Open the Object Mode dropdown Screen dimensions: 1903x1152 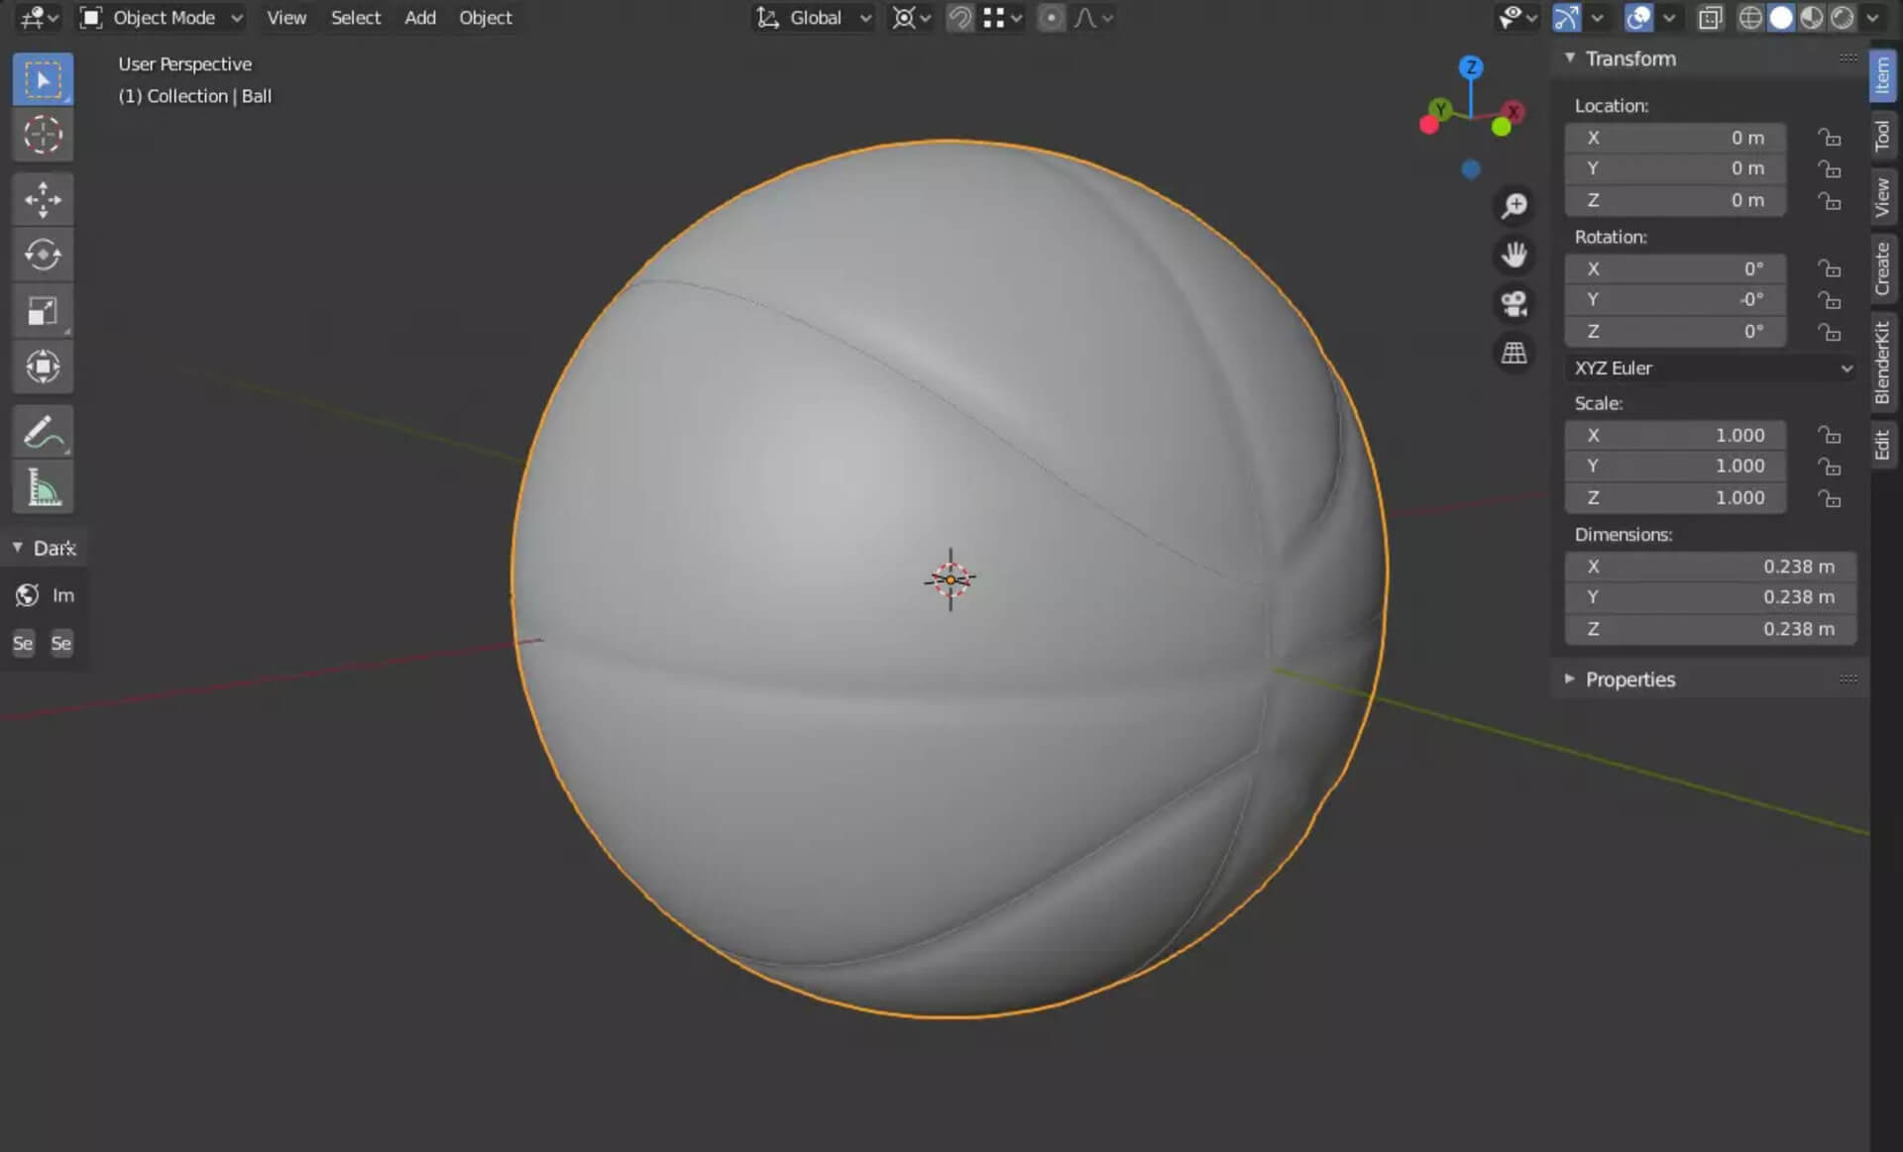[x=162, y=18]
